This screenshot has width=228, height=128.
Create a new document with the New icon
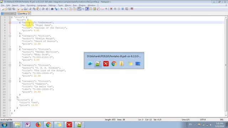click(2, 9)
